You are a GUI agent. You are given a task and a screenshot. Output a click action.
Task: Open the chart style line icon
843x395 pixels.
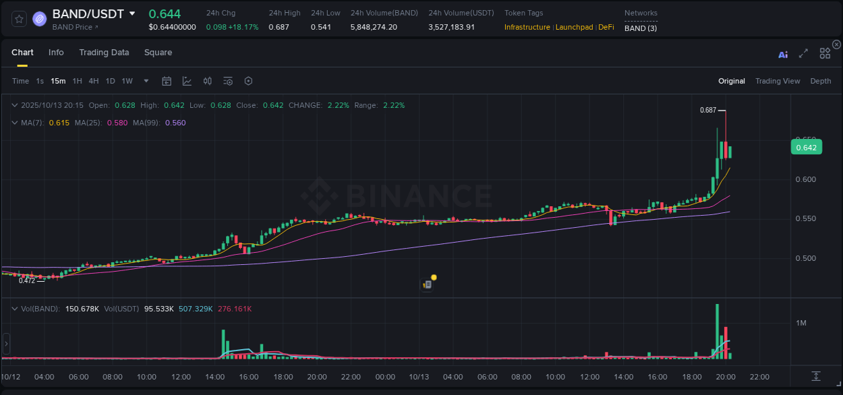(x=187, y=80)
